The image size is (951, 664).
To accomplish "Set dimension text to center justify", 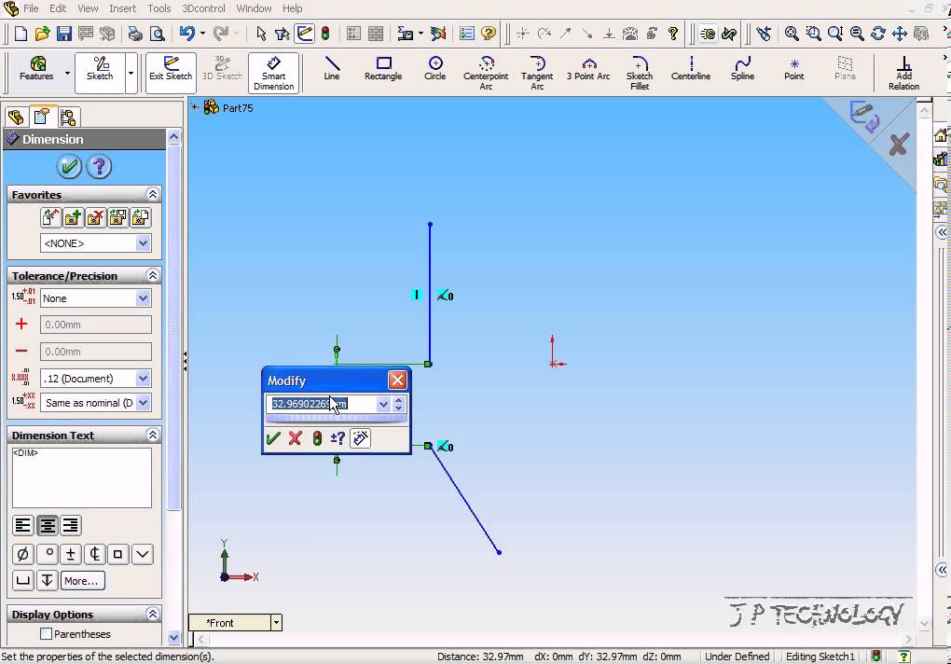I will coord(48,525).
